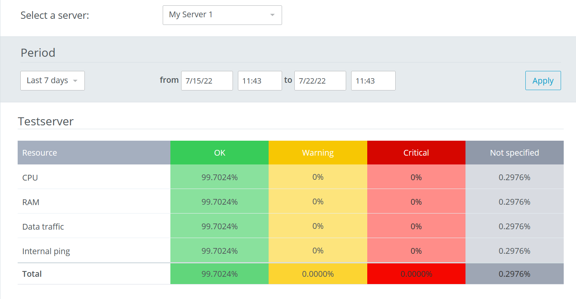Screen dimensions: 576x299
Task: Select the Internal ping row label
Action: (x=46, y=251)
